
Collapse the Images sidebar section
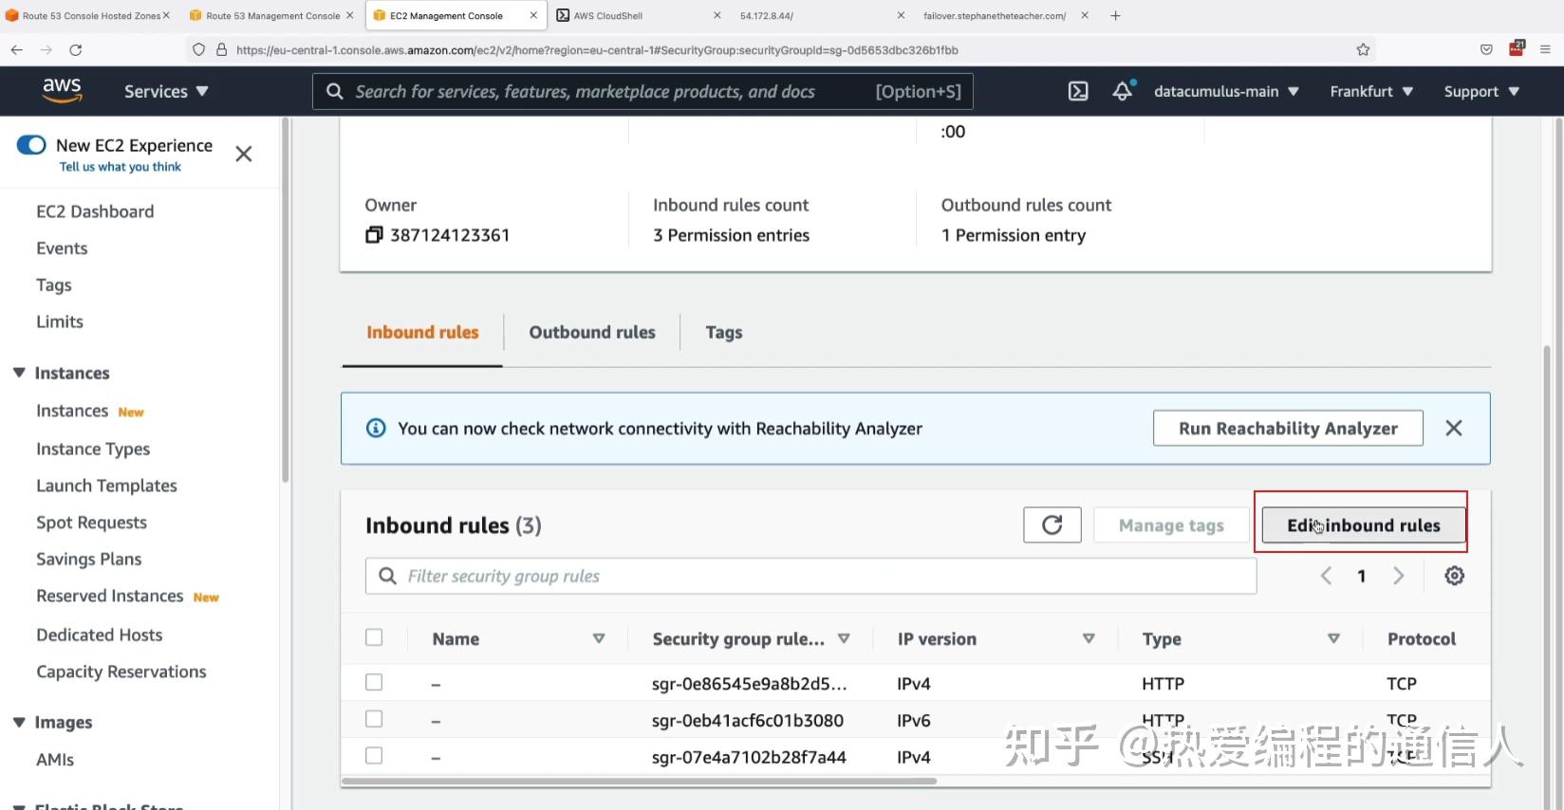19,722
